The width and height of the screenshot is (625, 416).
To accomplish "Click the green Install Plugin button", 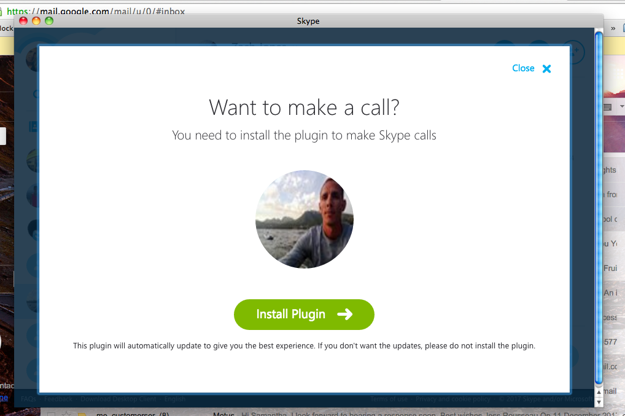I will [304, 314].
